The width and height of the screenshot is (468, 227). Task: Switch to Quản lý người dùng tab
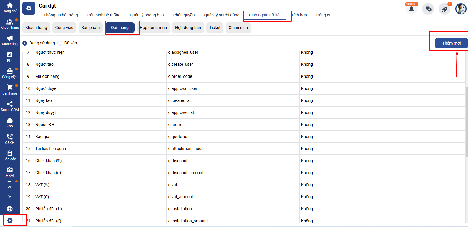pos(222,15)
